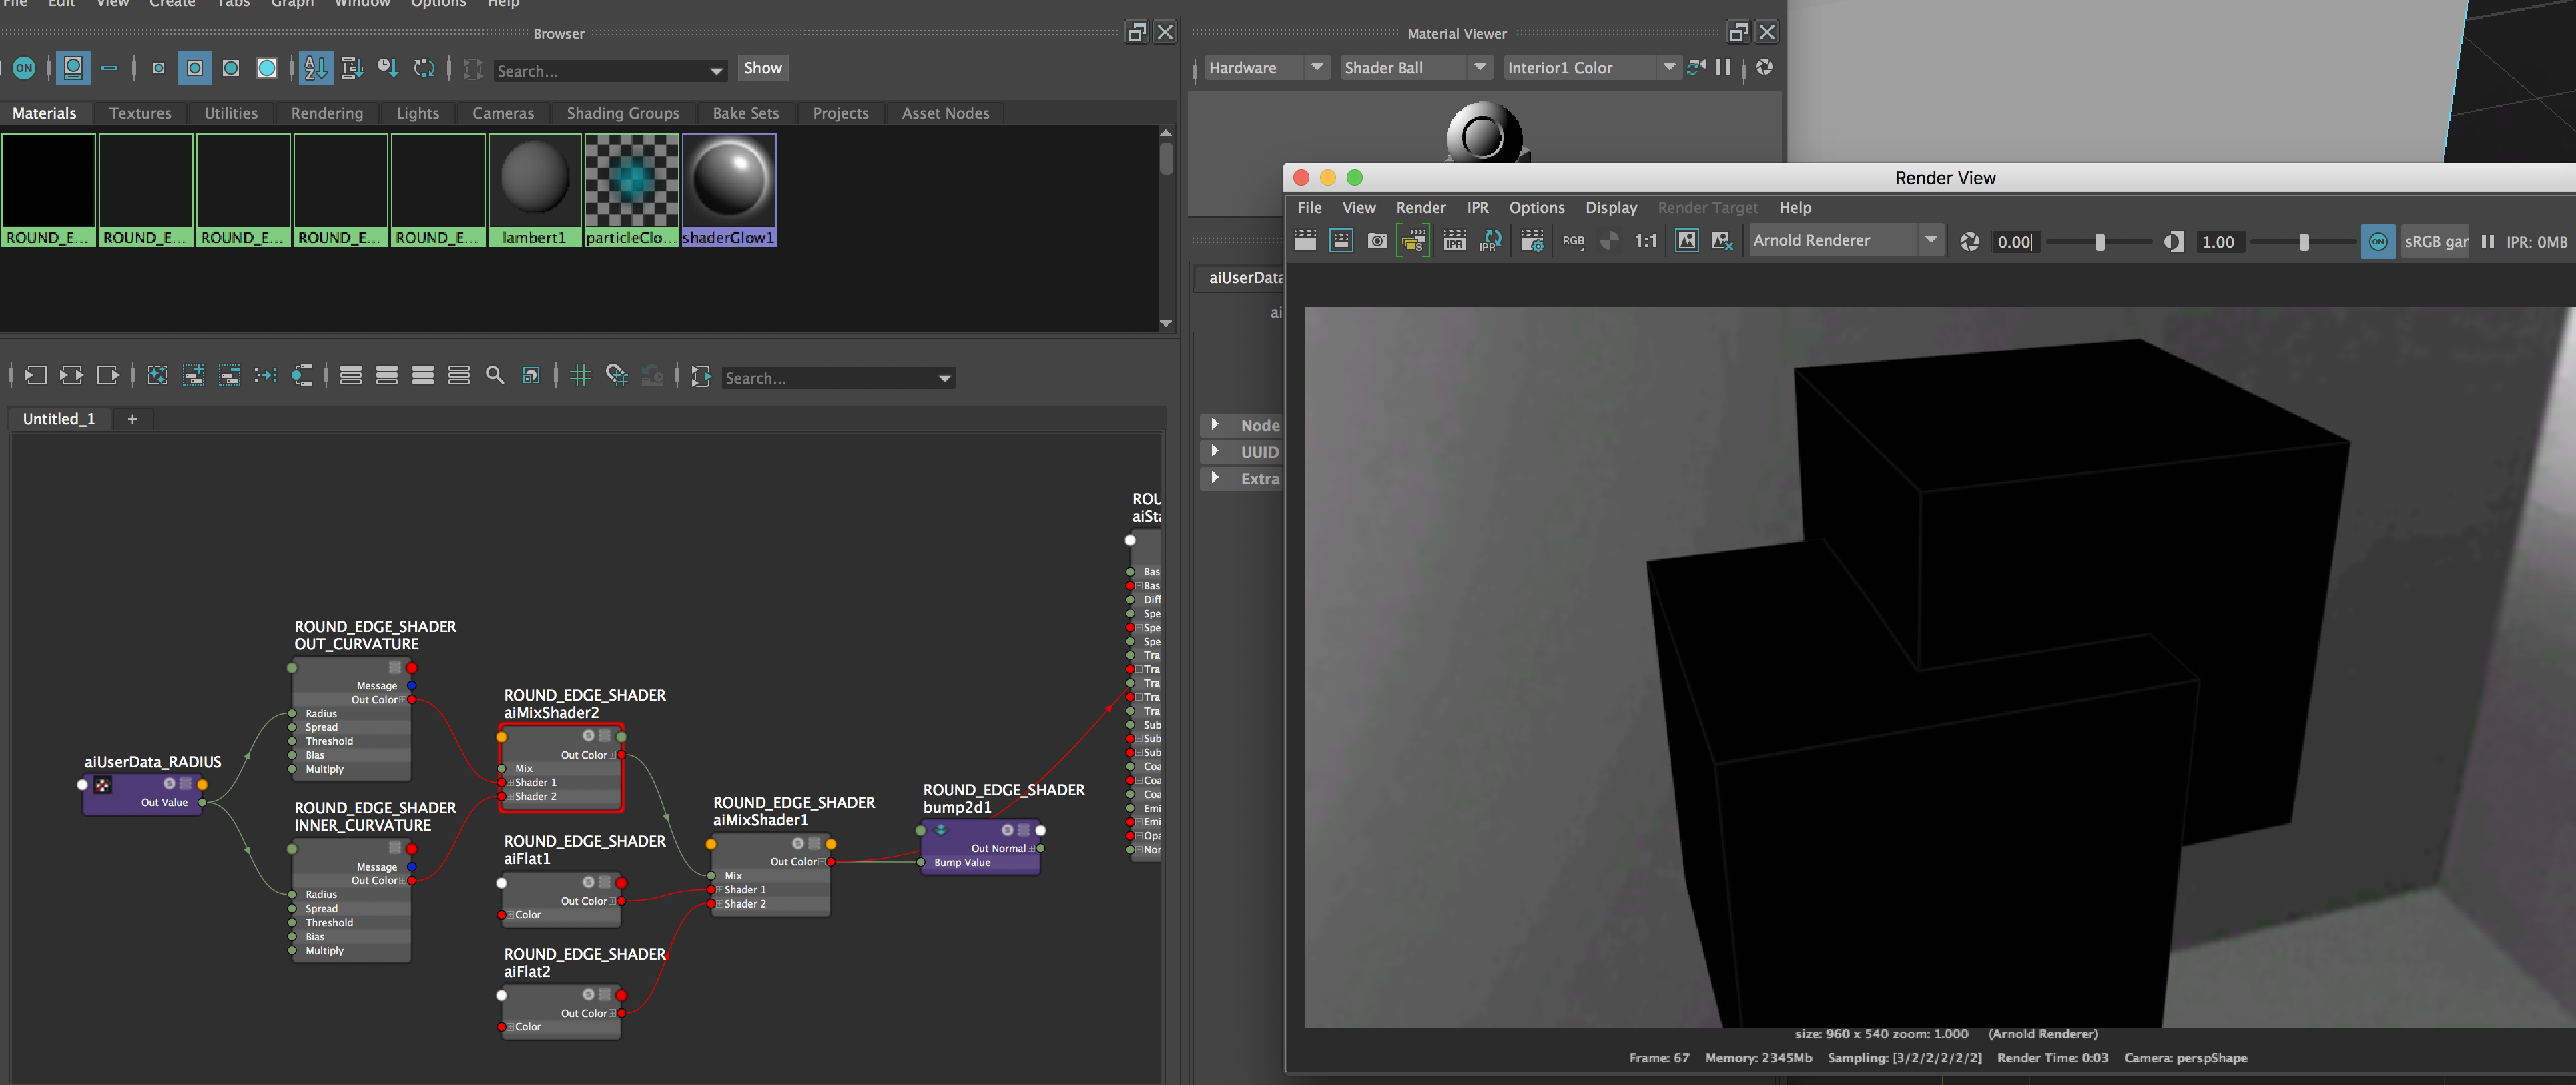Add new node editor tab with plus
Screen dimensions: 2576x1085
click(132, 419)
